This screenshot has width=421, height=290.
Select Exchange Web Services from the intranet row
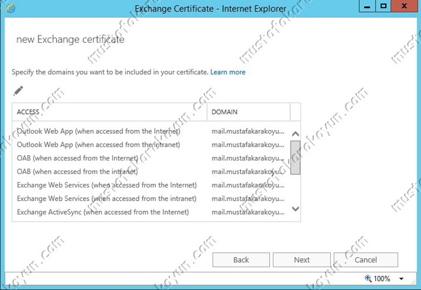click(x=151, y=199)
